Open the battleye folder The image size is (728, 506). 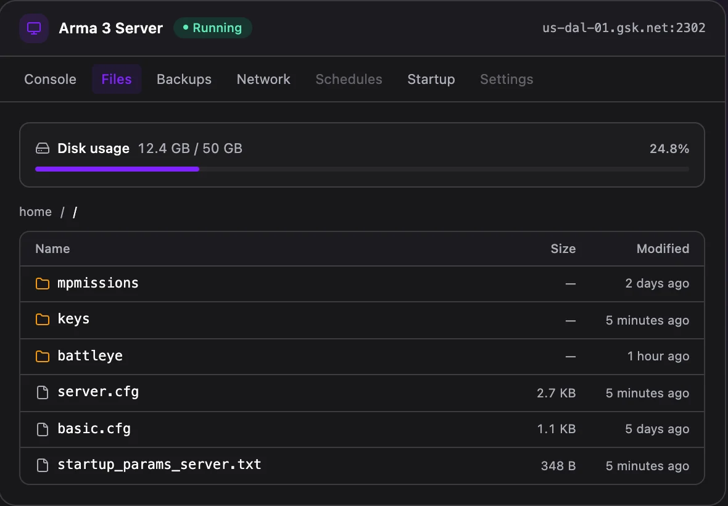[362, 357]
